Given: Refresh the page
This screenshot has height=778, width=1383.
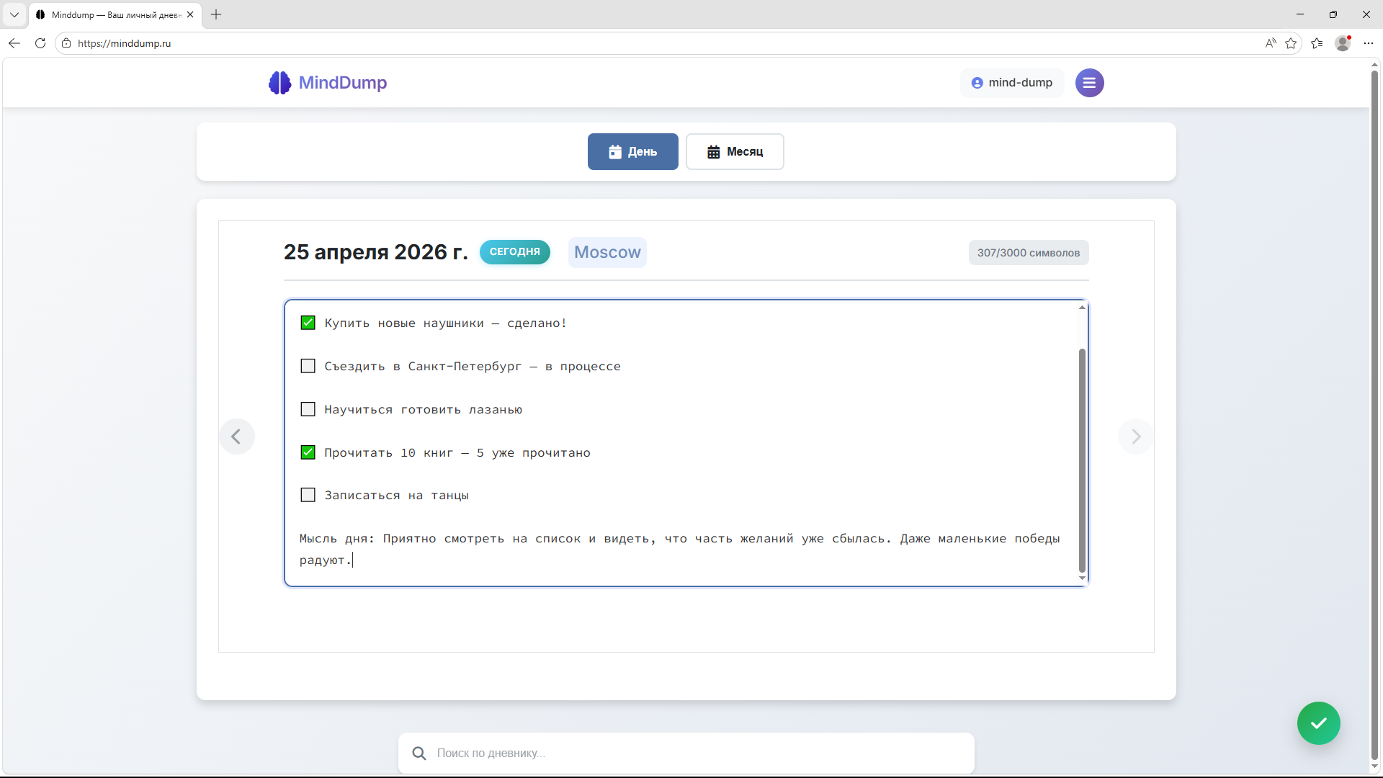Looking at the screenshot, I should [x=40, y=43].
